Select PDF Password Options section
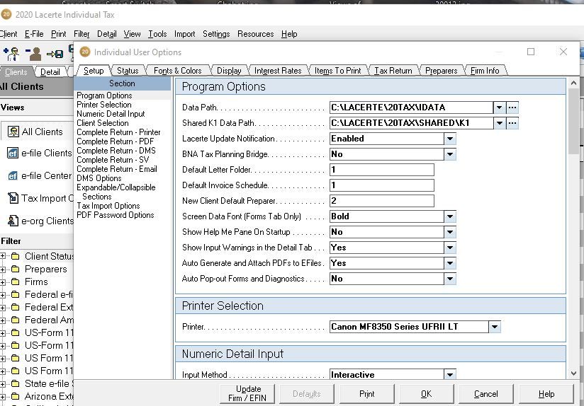This screenshot has height=406, width=584. point(116,215)
